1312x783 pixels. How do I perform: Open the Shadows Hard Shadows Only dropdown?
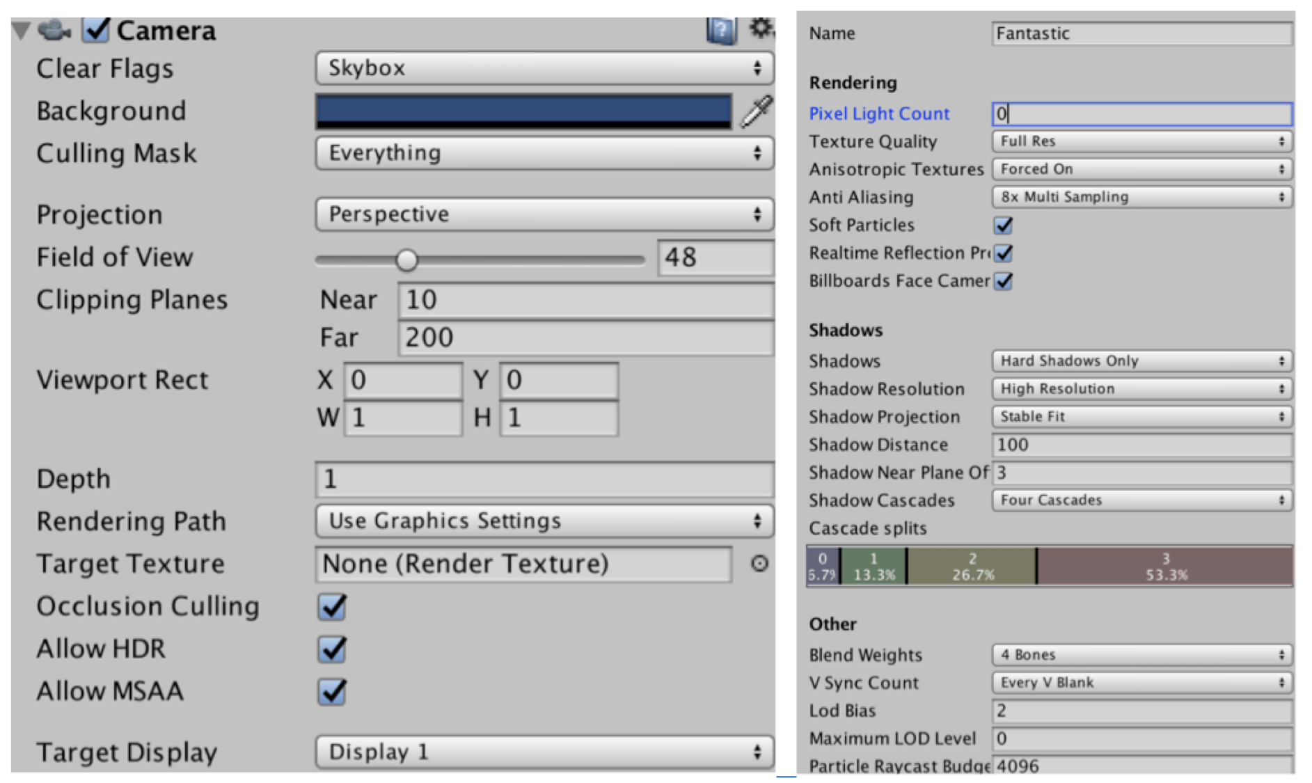click(1142, 361)
